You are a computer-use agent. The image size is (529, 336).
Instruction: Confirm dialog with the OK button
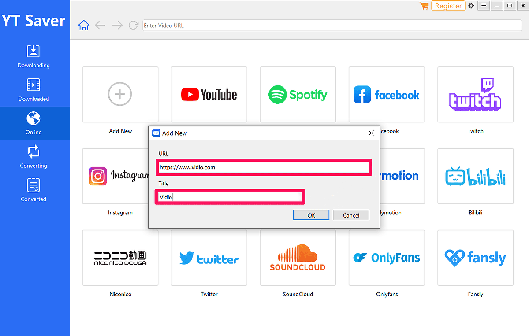(x=311, y=215)
